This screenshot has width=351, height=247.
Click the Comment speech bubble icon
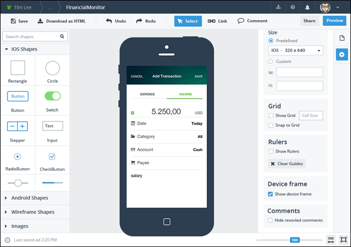241,21
